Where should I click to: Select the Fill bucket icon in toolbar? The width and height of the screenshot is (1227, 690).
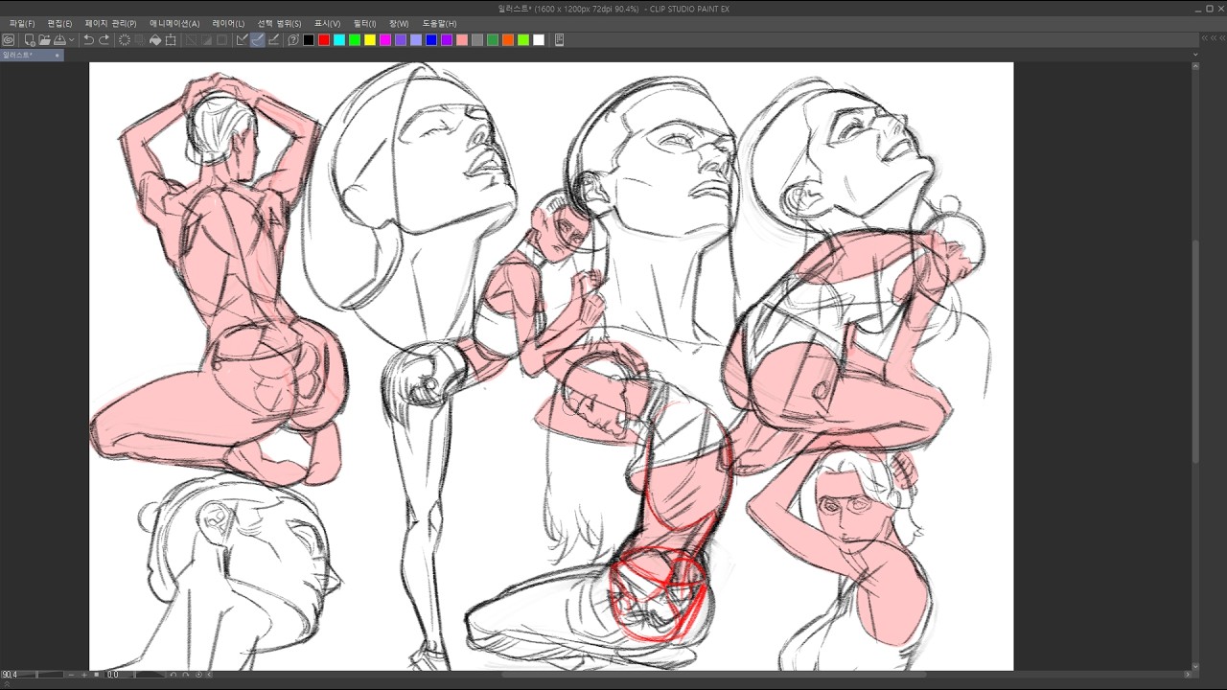(155, 40)
